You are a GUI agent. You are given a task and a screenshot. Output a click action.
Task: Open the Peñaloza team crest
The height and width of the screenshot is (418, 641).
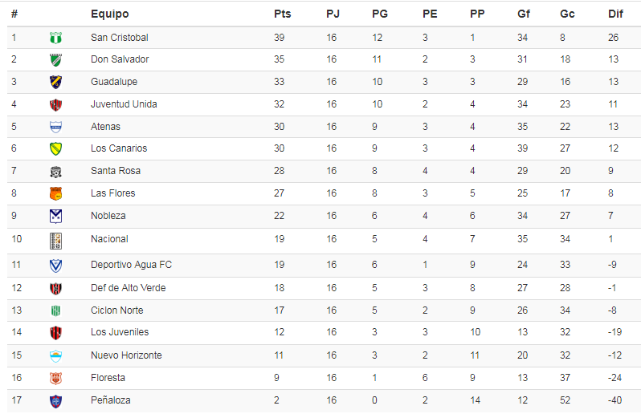click(x=55, y=401)
